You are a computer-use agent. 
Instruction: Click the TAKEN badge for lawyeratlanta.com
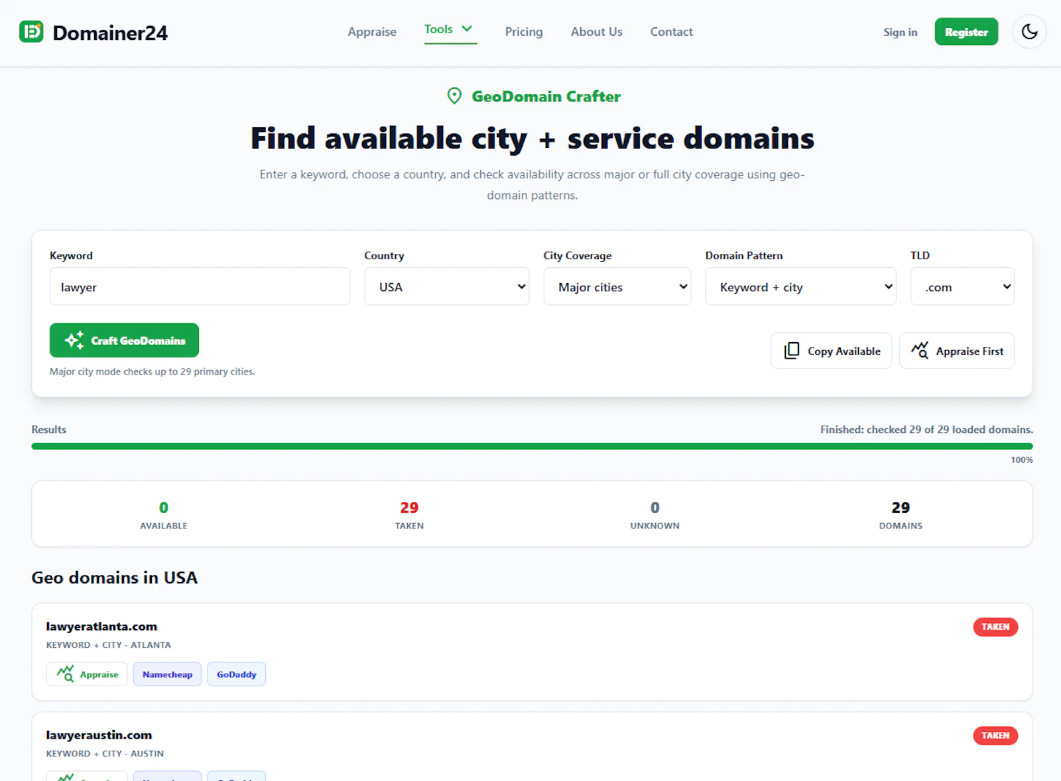[995, 627]
